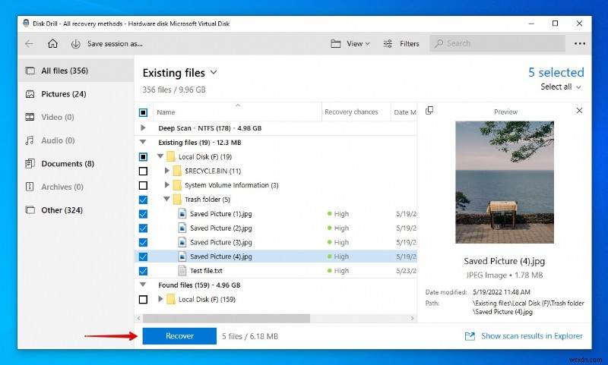Collapse the Trash folder tree node
Image resolution: width=608 pixels, height=365 pixels.
[166, 200]
